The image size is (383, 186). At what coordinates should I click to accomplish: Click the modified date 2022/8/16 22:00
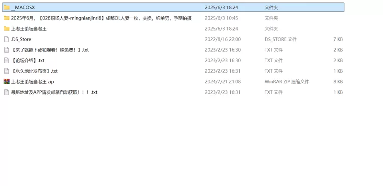click(223, 39)
